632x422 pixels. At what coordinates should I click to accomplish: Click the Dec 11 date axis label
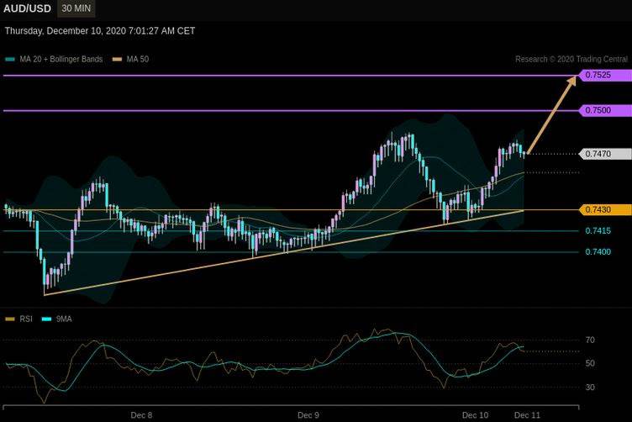tap(527, 415)
